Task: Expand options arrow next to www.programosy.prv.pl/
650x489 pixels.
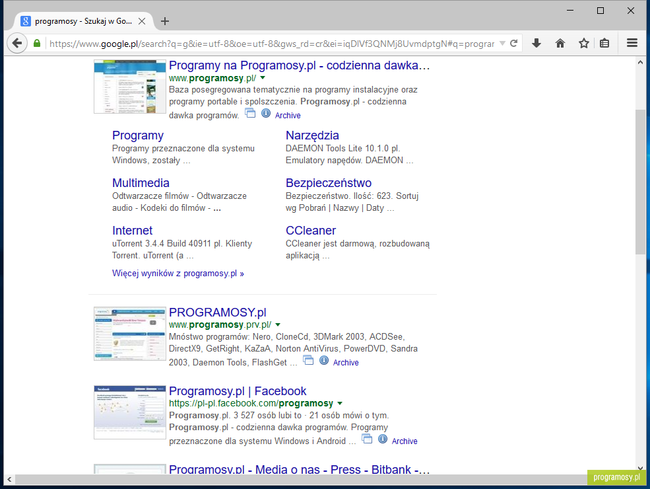Action: tap(278, 324)
